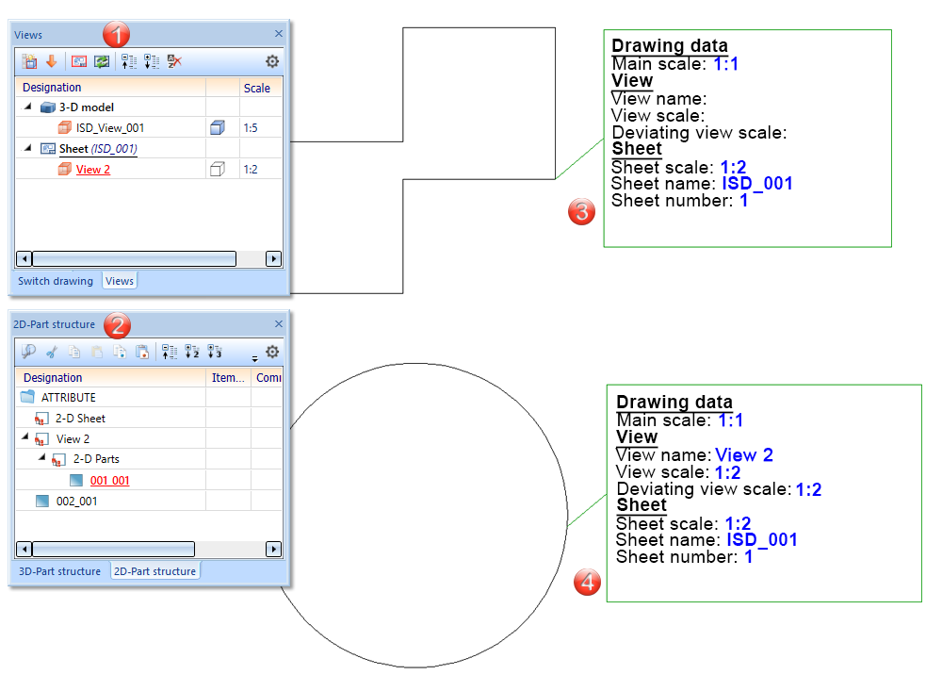
Task: Close the Views panel
Action: point(279,34)
